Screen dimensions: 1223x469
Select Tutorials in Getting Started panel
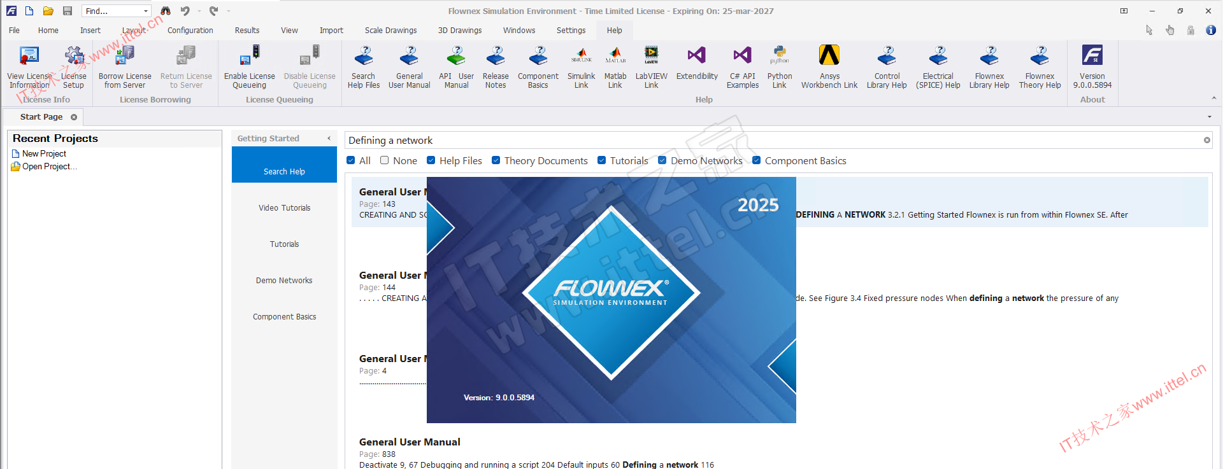284,244
